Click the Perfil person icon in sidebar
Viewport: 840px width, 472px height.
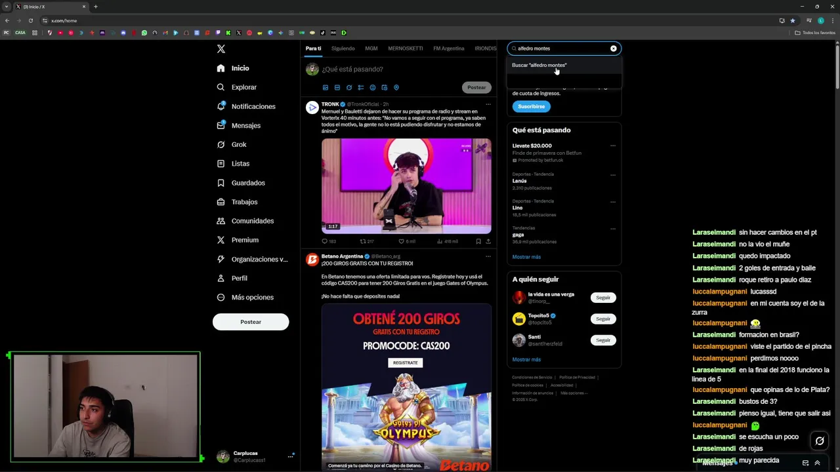(220, 278)
